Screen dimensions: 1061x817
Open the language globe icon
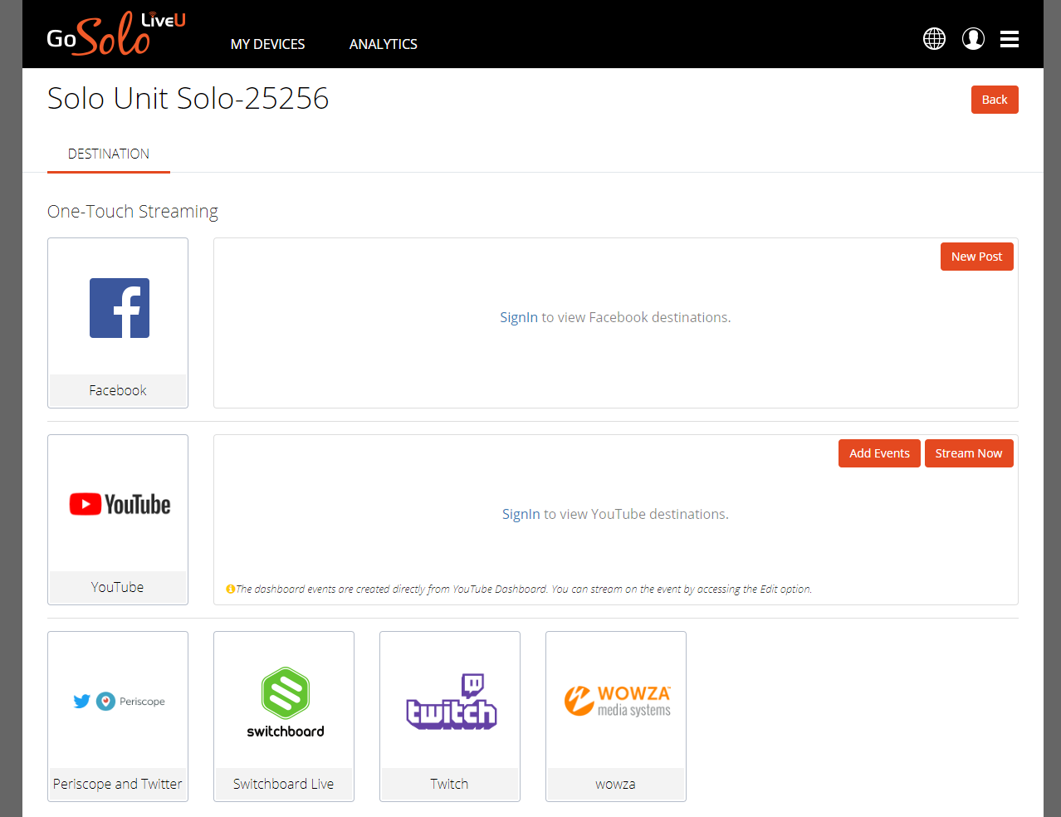tap(934, 39)
